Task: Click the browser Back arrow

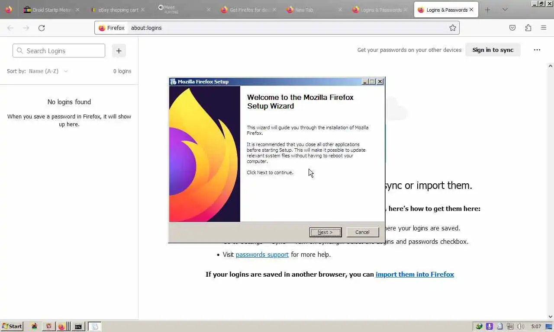Action: pyautogui.click(x=10, y=28)
